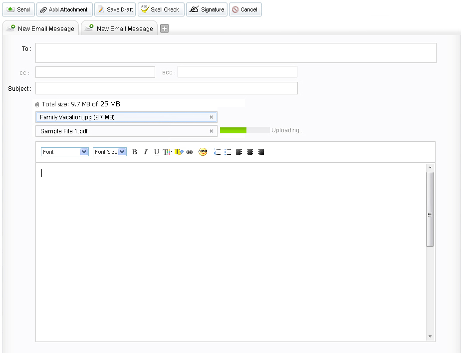
Task: Open a new tab with the plus button
Action: pyautogui.click(x=164, y=28)
